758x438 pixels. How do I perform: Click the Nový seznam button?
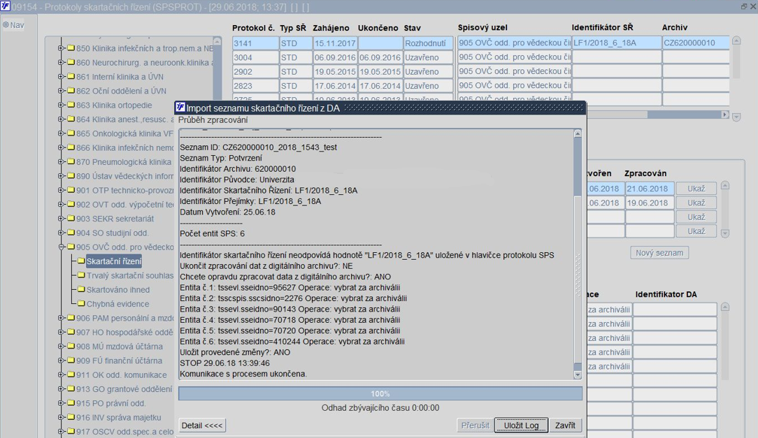pos(659,253)
